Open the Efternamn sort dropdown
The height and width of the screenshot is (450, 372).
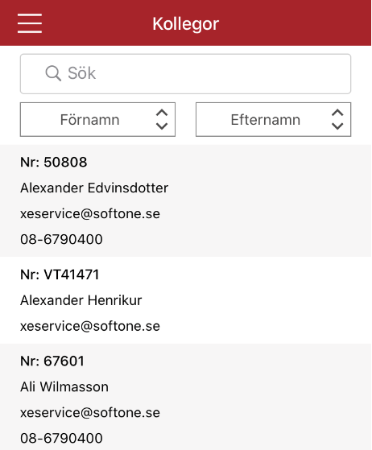point(273,119)
